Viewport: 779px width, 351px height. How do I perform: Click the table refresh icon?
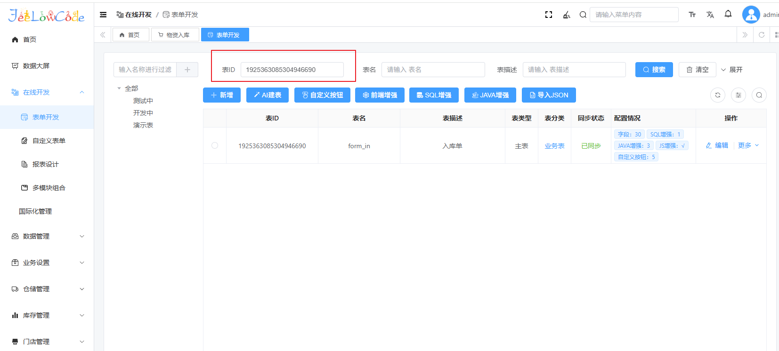[718, 95]
